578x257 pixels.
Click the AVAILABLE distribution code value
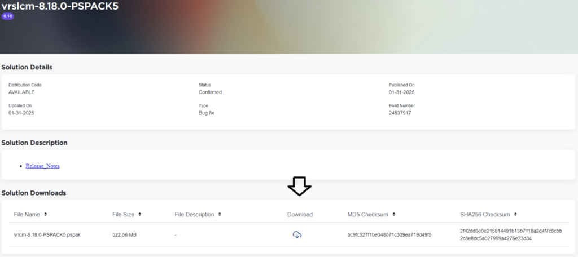[21, 92]
